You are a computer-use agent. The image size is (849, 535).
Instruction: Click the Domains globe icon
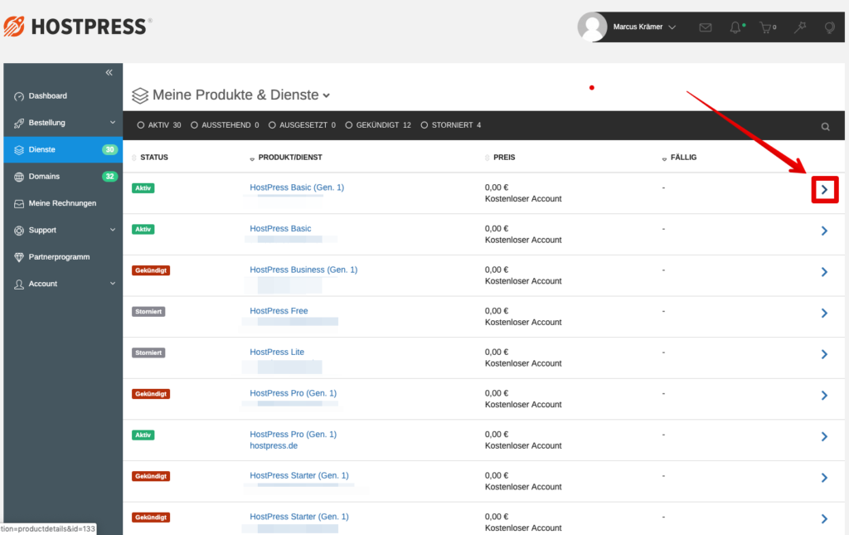click(19, 177)
